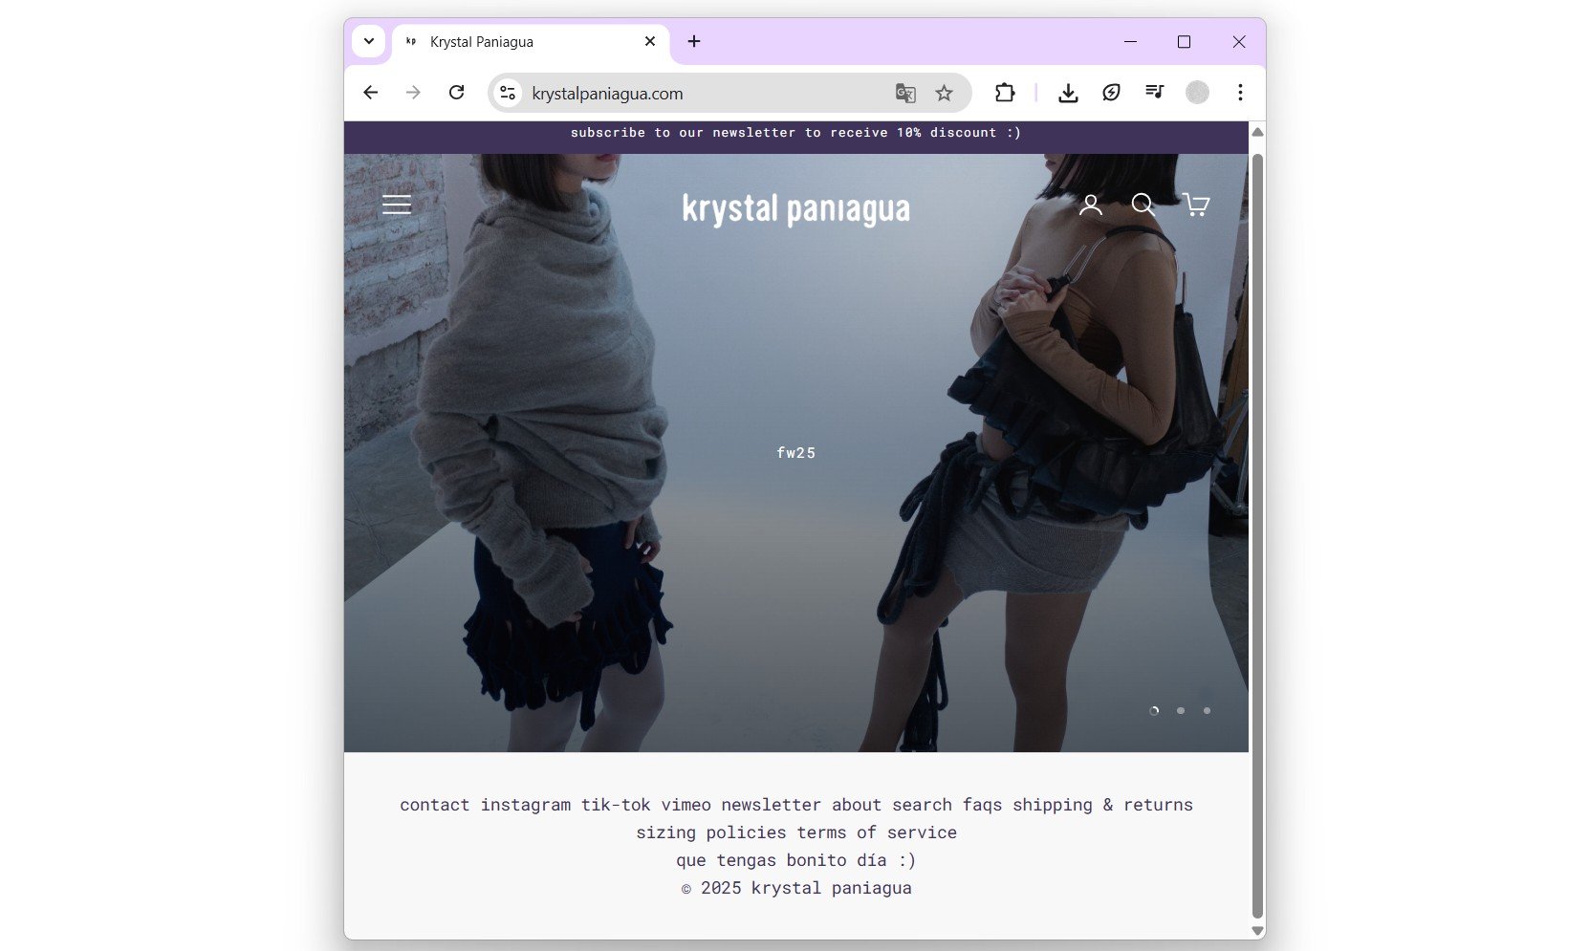Open the hamburger navigation menu

pyautogui.click(x=397, y=204)
